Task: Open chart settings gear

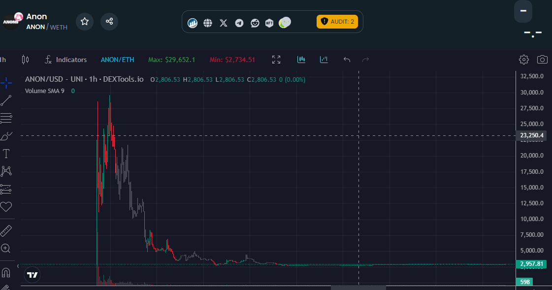Action: (x=524, y=60)
